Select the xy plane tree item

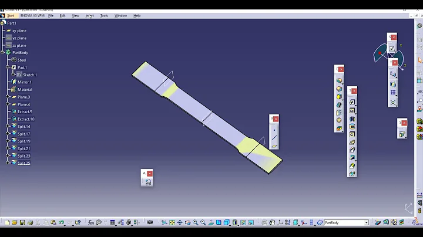pyautogui.click(x=19, y=31)
